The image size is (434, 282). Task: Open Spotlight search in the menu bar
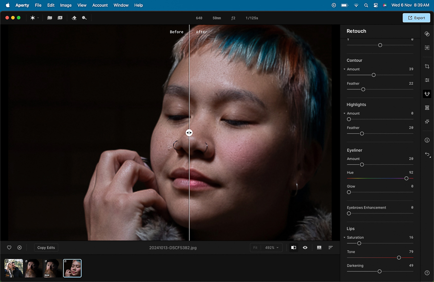point(366,5)
